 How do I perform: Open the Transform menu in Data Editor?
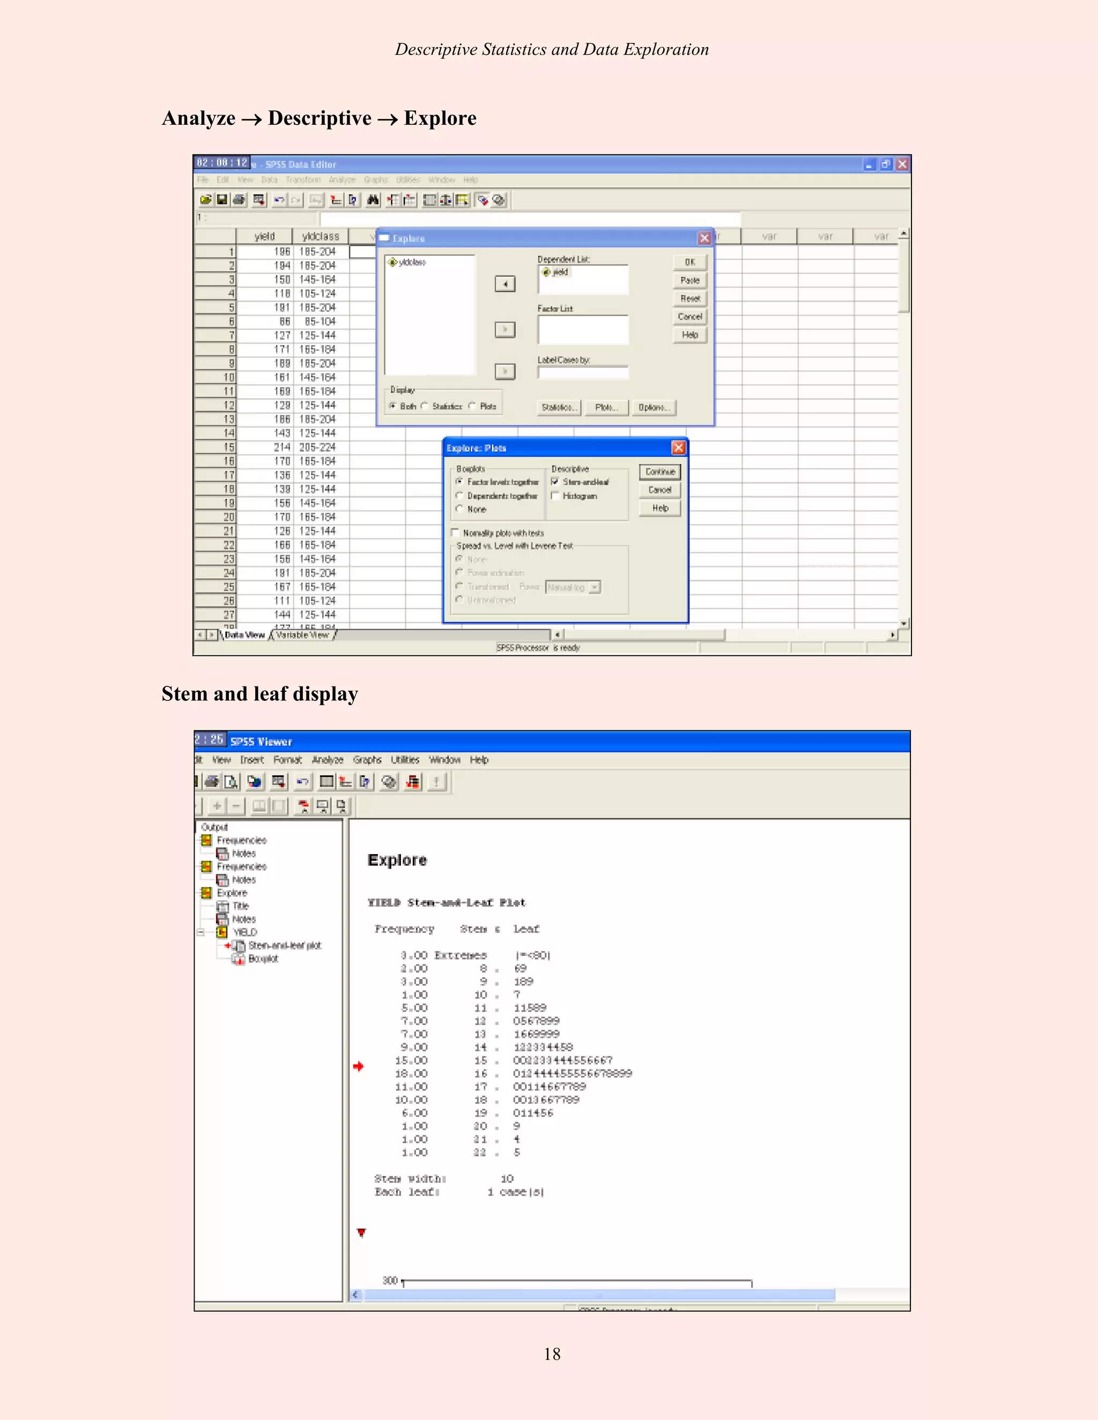point(303,180)
